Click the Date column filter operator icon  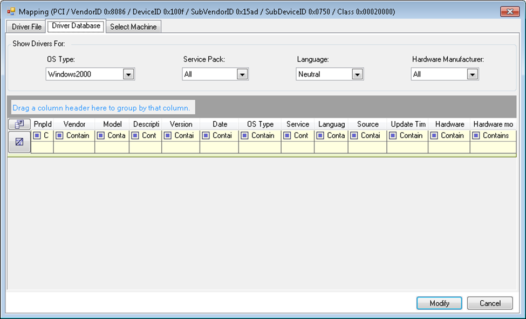point(206,136)
